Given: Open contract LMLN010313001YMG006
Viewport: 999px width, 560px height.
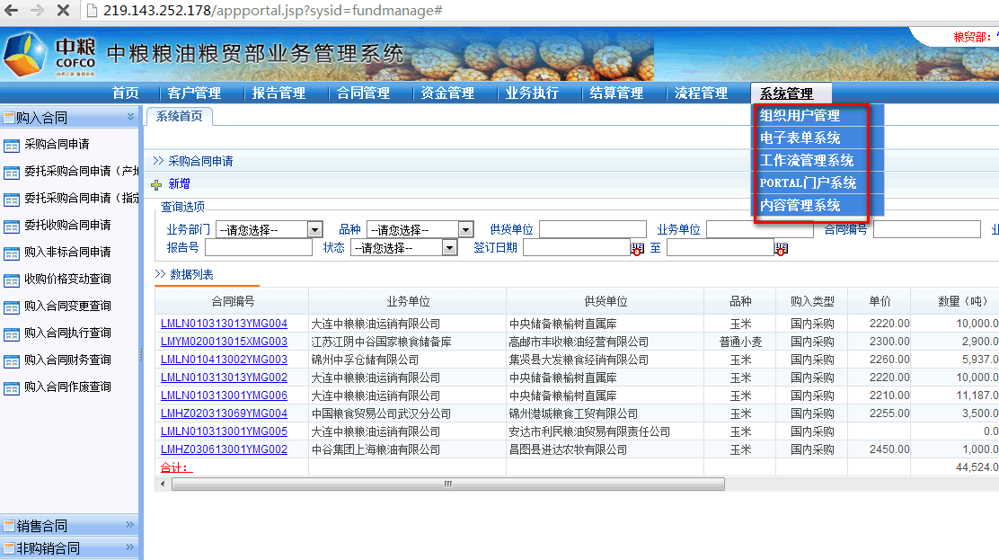Looking at the screenshot, I should coord(225,396).
